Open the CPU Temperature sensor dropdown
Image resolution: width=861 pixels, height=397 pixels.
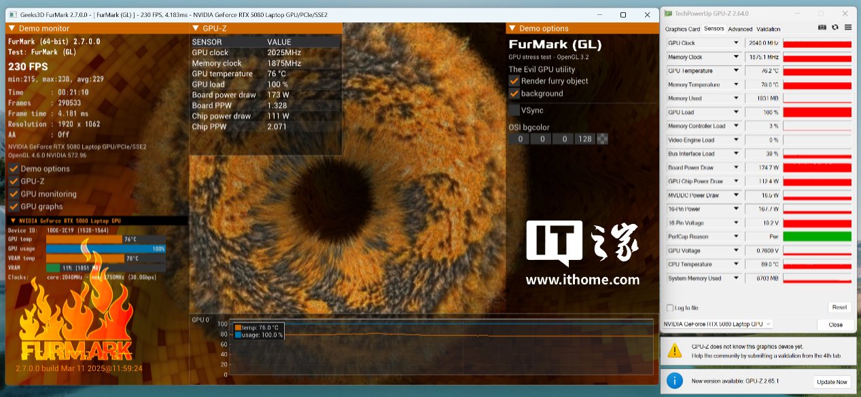tap(735, 264)
